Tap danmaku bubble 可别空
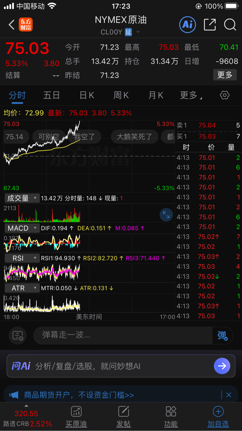The width and height of the screenshot is (242, 431). pyautogui.click(x=49, y=137)
